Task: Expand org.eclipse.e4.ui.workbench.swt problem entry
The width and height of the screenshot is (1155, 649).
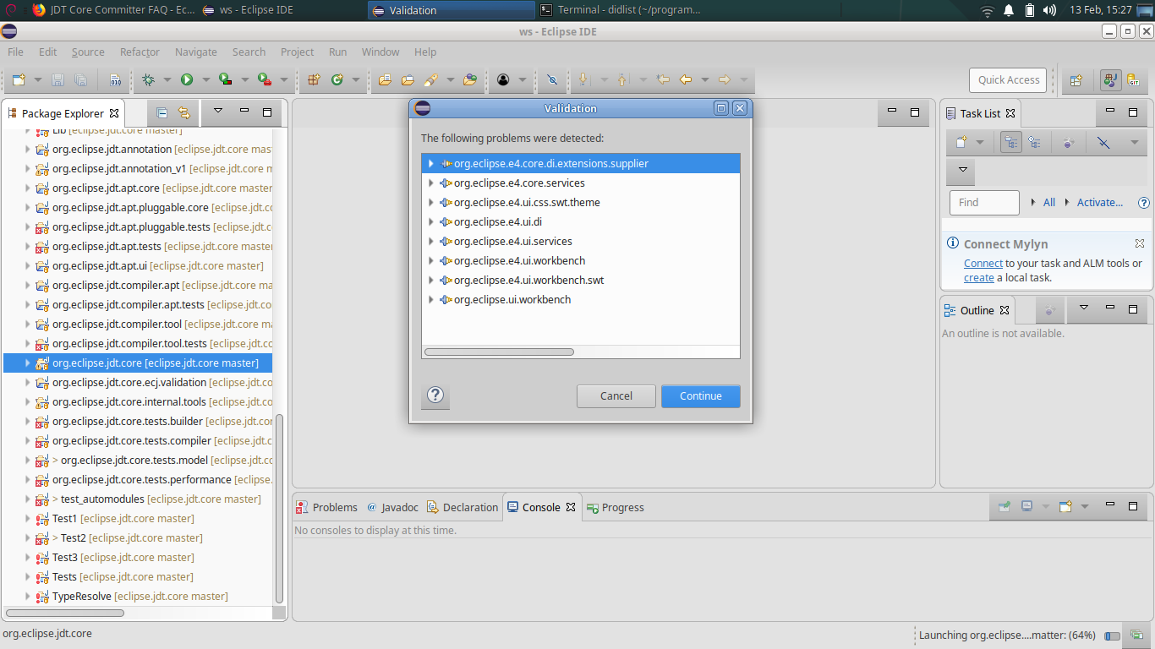Action: click(430, 280)
